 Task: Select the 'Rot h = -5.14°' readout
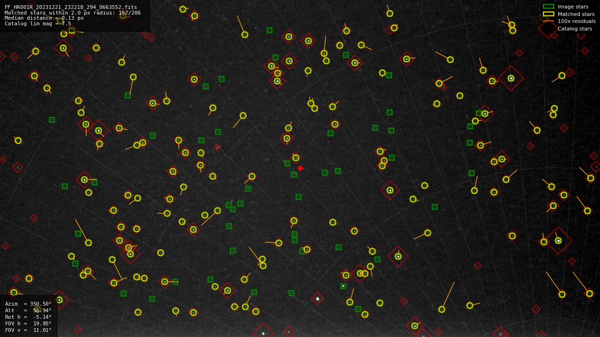click(28, 317)
